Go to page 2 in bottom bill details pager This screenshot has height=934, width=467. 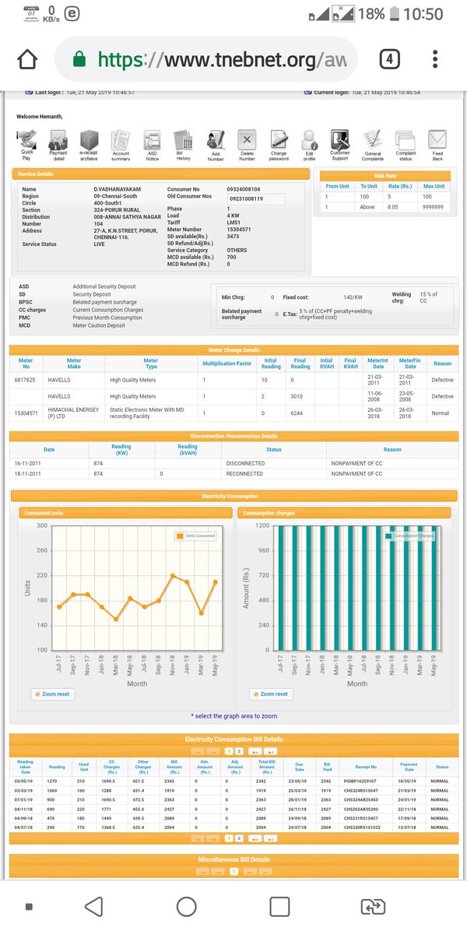click(240, 838)
